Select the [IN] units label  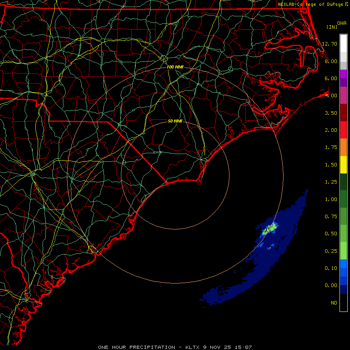(x=332, y=27)
